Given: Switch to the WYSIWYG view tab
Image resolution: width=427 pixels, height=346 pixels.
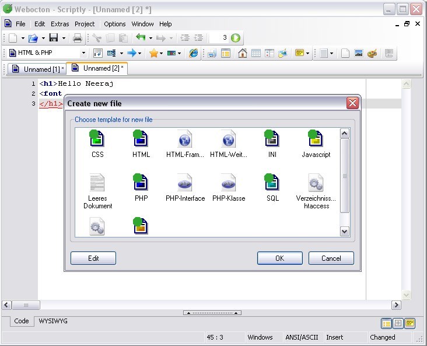Looking at the screenshot, I should tap(53, 321).
